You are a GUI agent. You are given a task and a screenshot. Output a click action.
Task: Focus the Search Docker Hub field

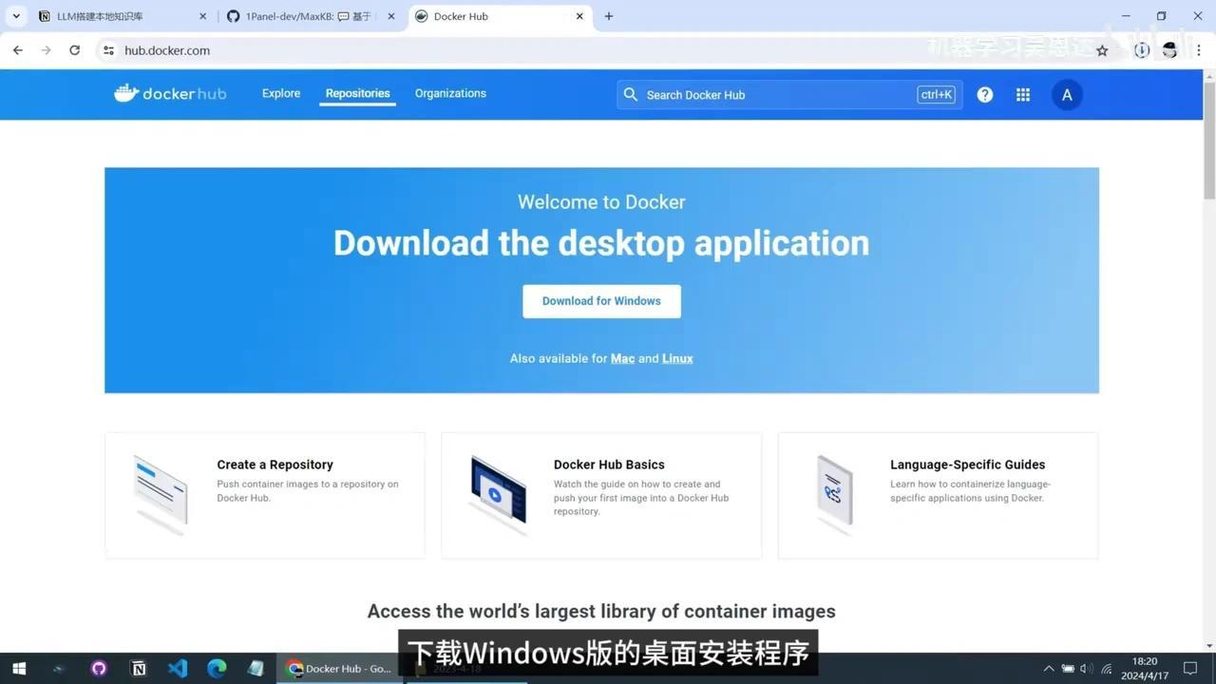[789, 95]
